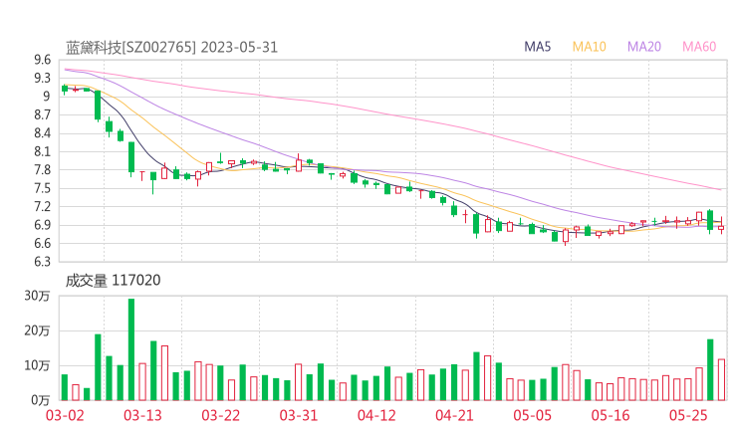Image resolution: width=737 pixels, height=438 pixels.
Task: Click the 9.3 price axis label
Action: (42, 78)
